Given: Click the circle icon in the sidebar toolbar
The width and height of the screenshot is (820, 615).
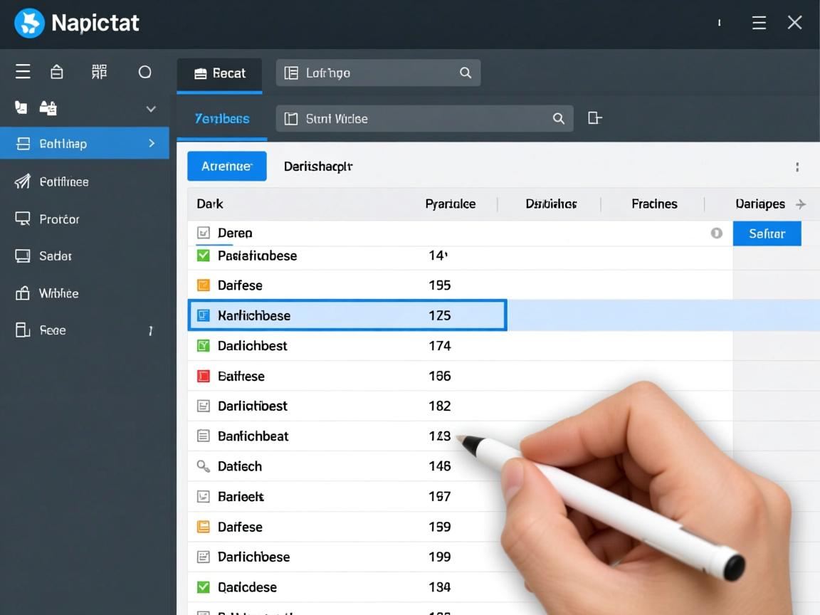Looking at the screenshot, I should pos(144,72).
